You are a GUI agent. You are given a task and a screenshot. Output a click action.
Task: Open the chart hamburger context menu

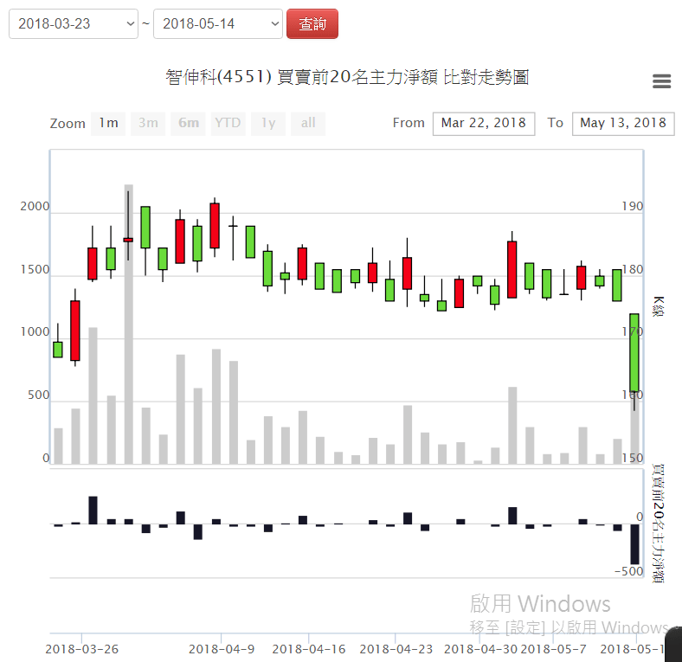661,81
